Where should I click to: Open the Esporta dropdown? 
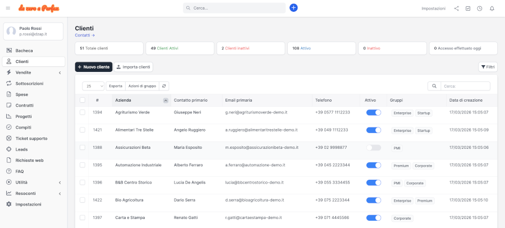pyautogui.click(x=116, y=86)
